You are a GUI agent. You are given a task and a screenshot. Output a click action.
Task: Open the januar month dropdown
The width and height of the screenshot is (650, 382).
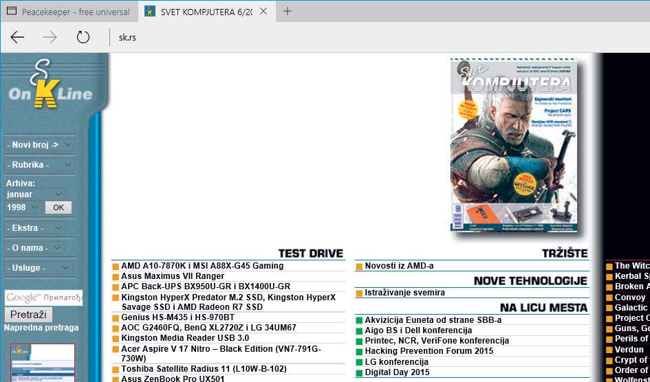pos(35,194)
